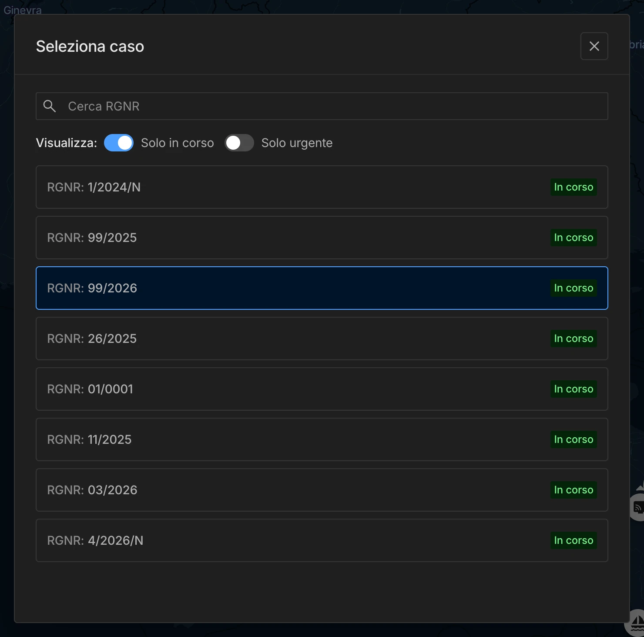Click the Visualizza: label

[x=67, y=143]
